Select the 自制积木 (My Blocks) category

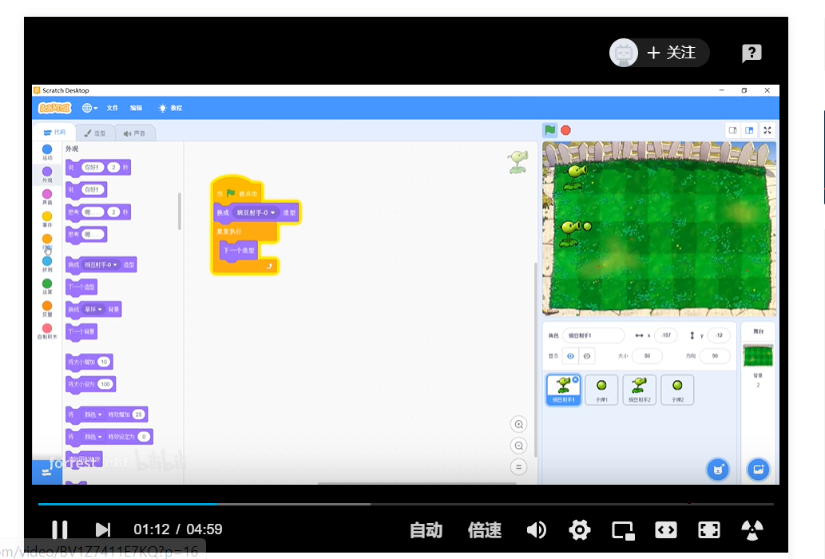coord(47,331)
